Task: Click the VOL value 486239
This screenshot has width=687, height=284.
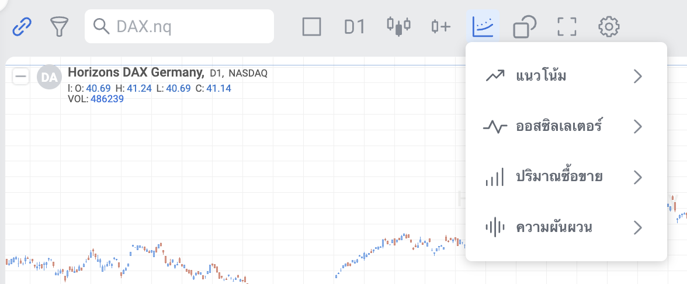Action: pos(107,99)
